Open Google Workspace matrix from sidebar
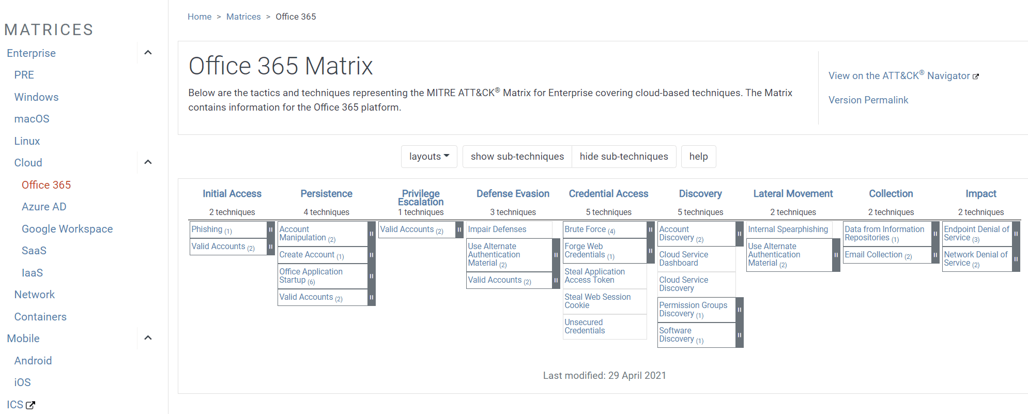Image resolution: width=1028 pixels, height=414 pixels. click(x=67, y=229)
